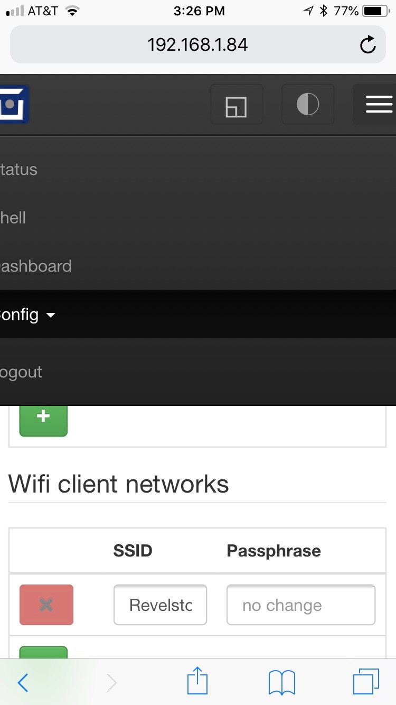This screenshot has width=396, height=705.
Task: Open the Safari share sheet
Action: coord(197,682)
